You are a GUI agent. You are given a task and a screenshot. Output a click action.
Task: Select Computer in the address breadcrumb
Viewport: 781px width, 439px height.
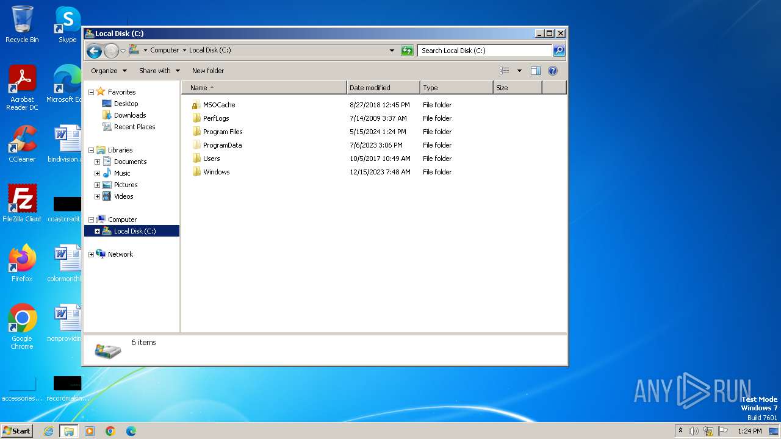point(165,51)
